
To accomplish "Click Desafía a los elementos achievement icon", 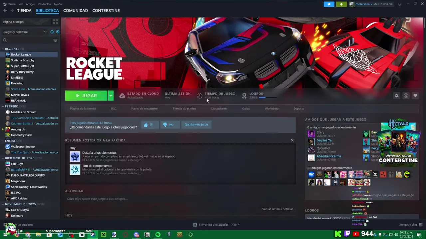I will click(x=75, y=156).
